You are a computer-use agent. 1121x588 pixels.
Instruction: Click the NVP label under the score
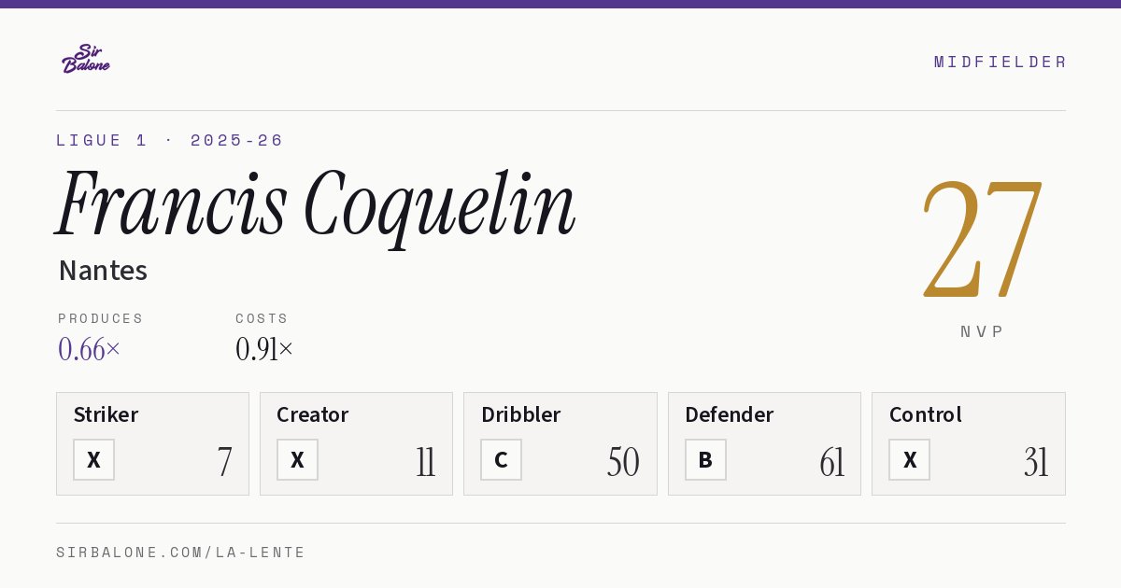pos(982,331)
